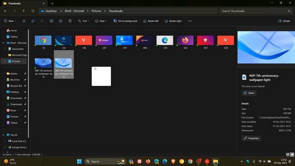Click the search magnifier icon
Image resolution: width=295 pixels, height=166 pixels.
click(289, 11)
